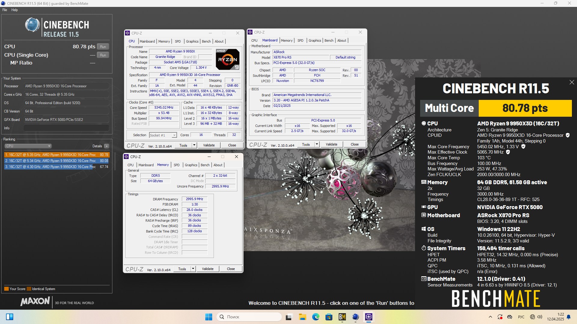Open Graphics tab in the CPU tab CPU-Z window

click(x=192, y=41)
